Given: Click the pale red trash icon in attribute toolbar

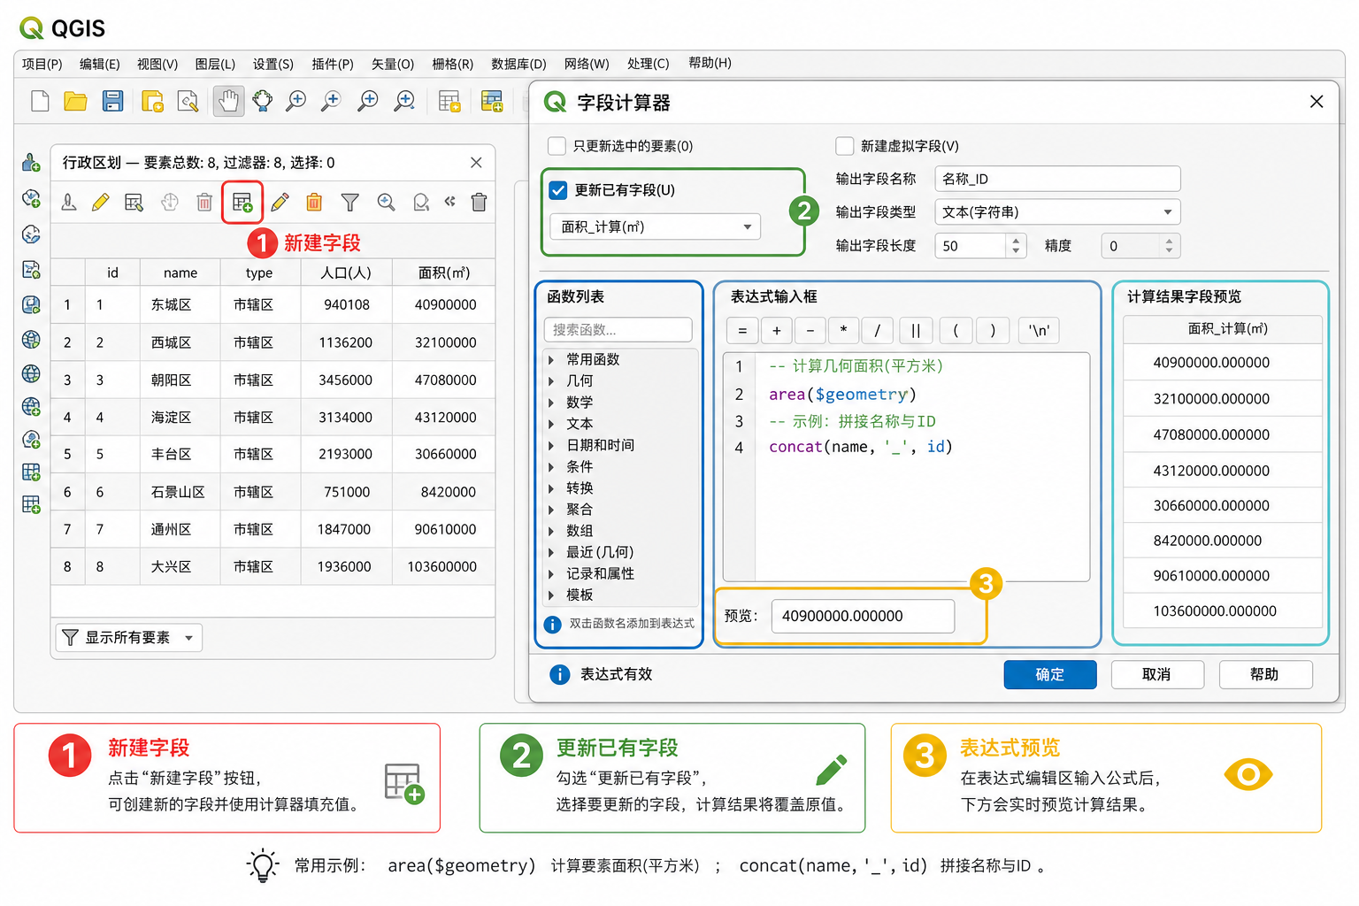Looking at the screenshot, I should pos(204,203).
